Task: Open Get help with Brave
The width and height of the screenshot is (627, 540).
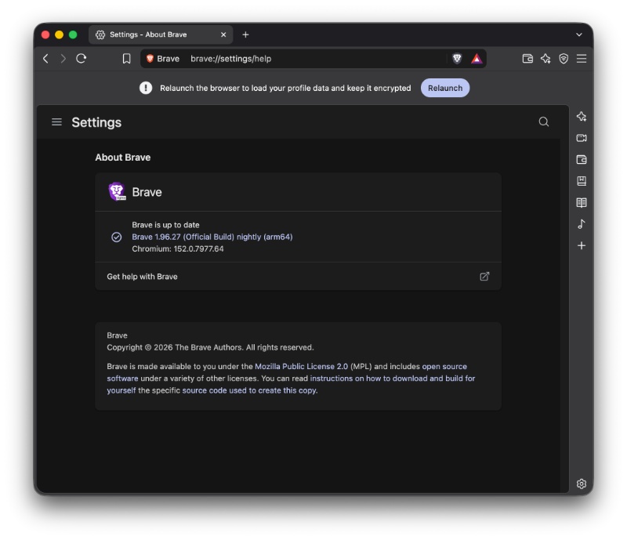Action: (298, 277)
